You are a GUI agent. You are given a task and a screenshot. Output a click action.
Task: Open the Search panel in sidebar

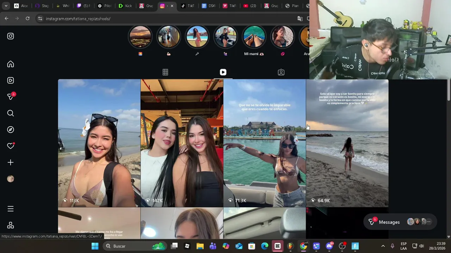(11, 113)
